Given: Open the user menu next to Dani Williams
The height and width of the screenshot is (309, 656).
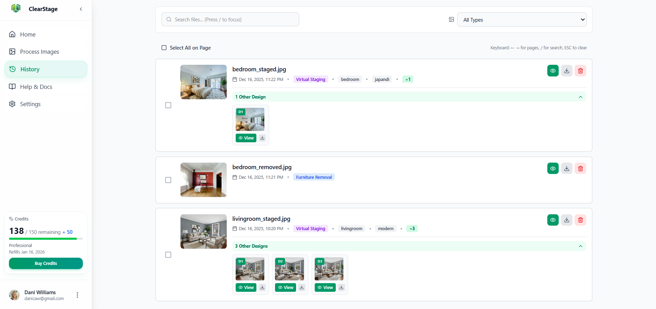Looking at the screenshot, I should click(77, 295).
